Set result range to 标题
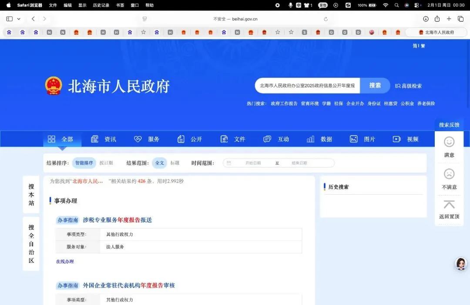470x305 pixels. (175, 163)
